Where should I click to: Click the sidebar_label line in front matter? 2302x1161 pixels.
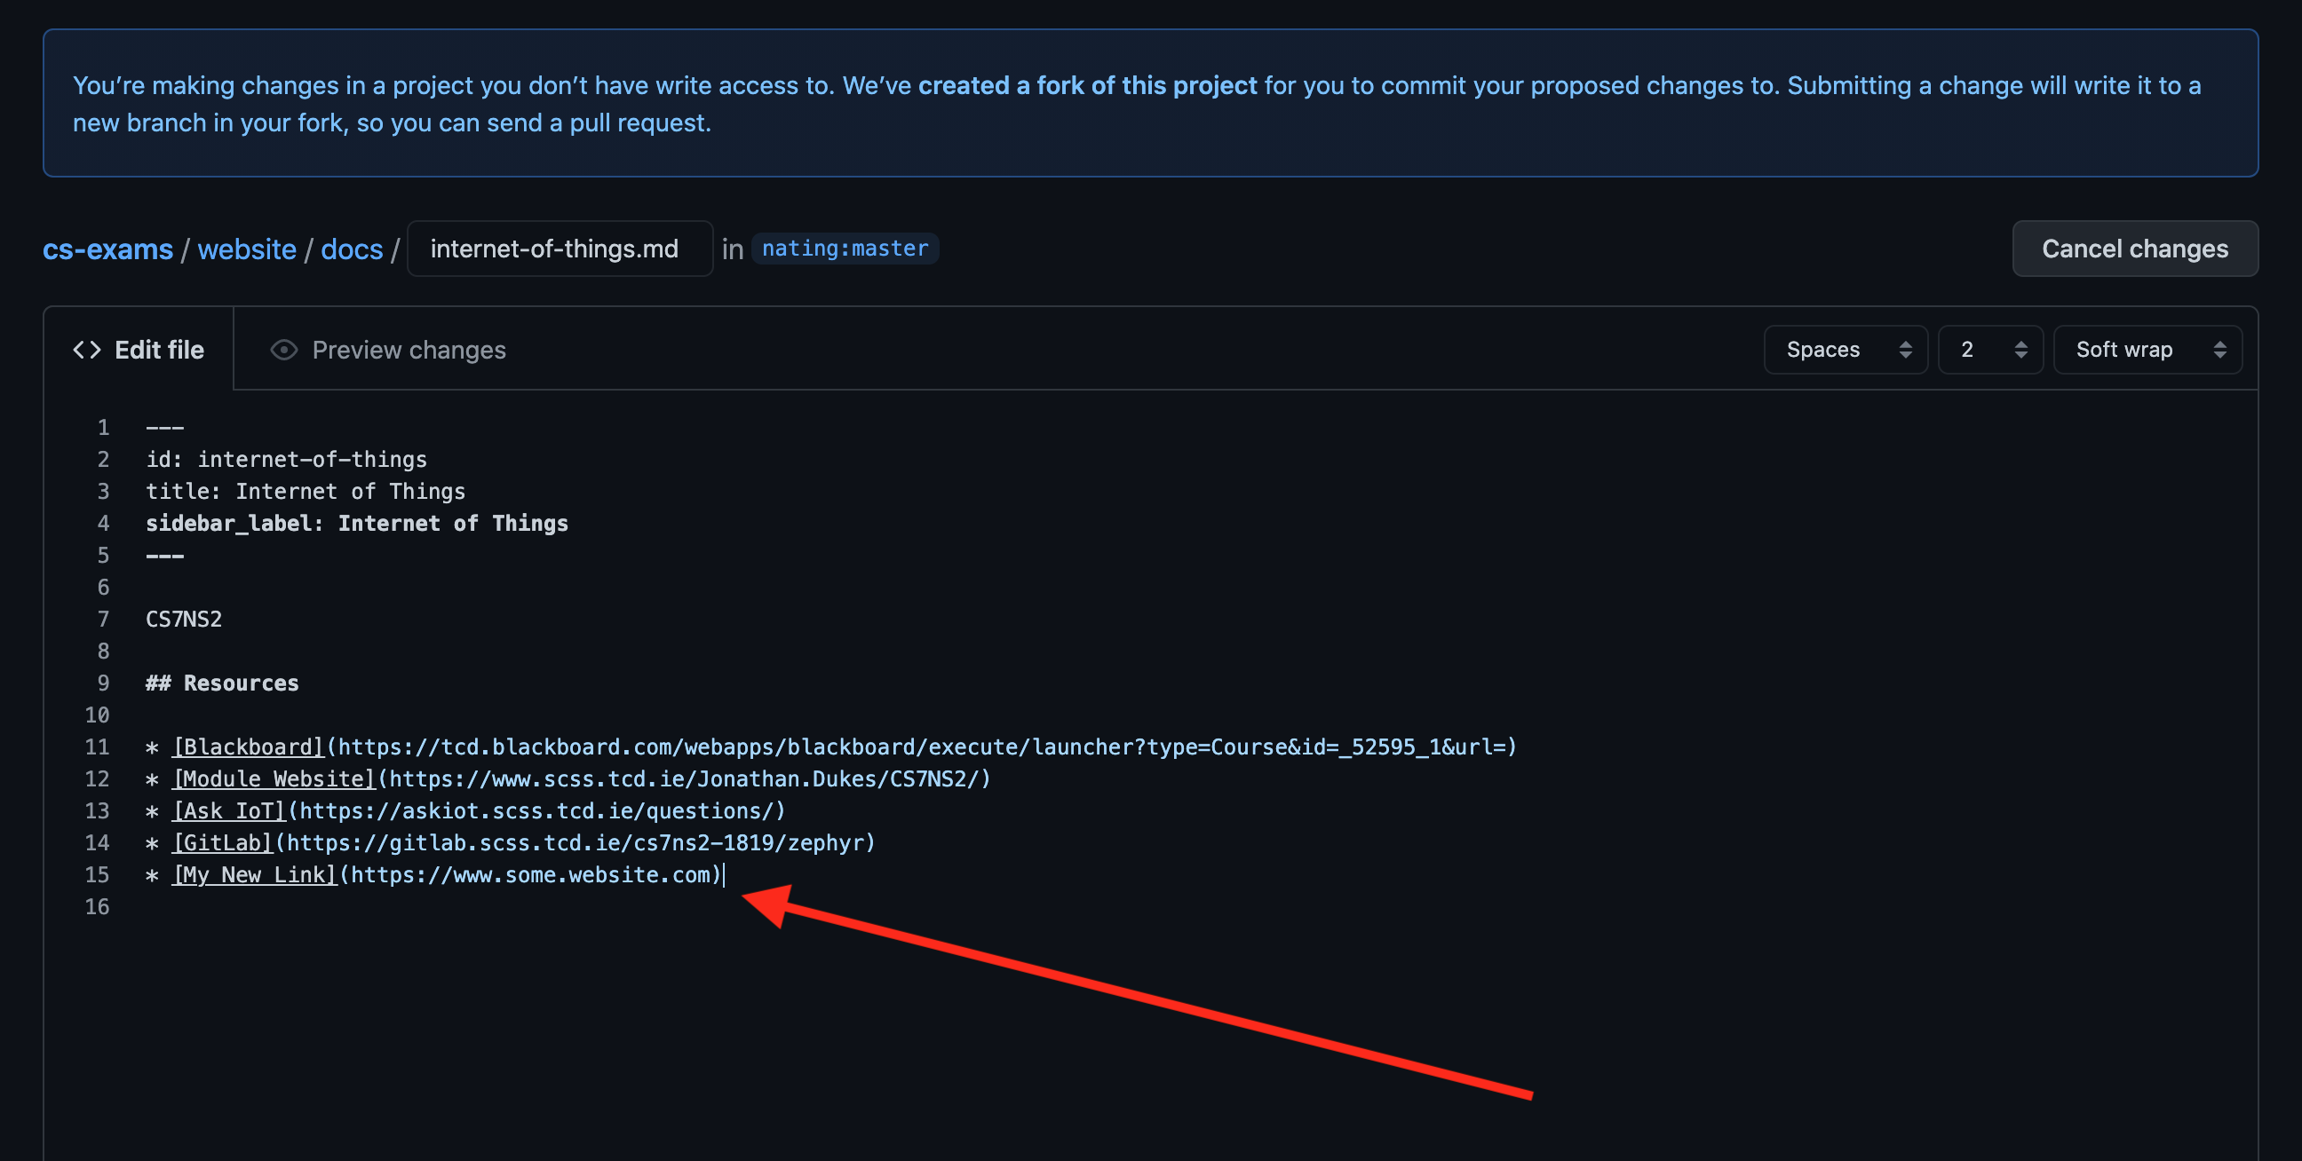pos(356,524)
